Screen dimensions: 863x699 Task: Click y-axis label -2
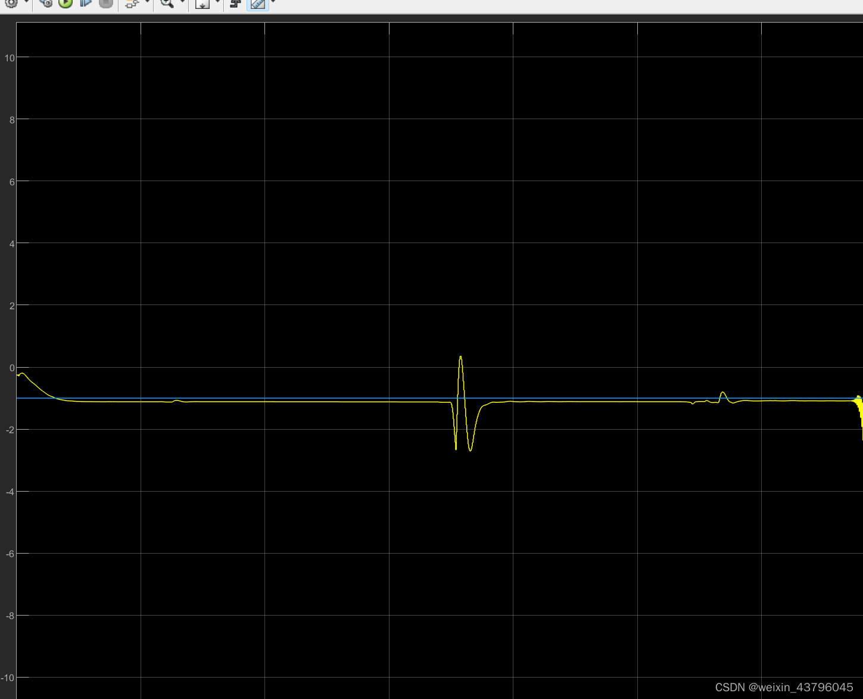[10, 430]
